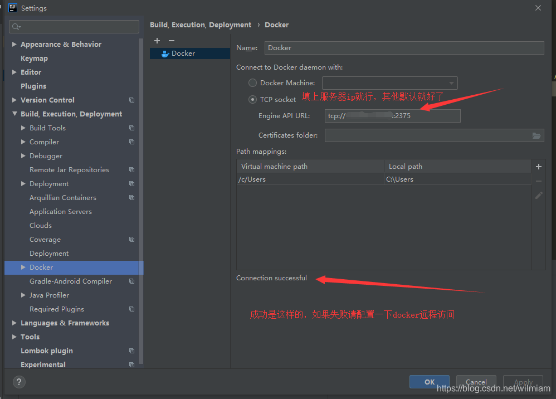Click the Apply button

coord(523,382)
